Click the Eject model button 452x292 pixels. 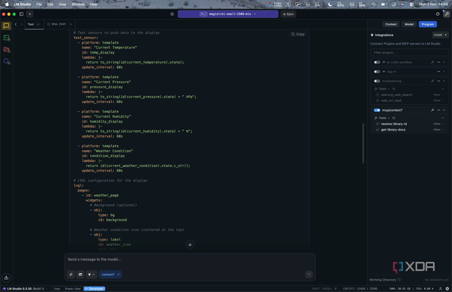pyautogui.click(x=288, y=14)
